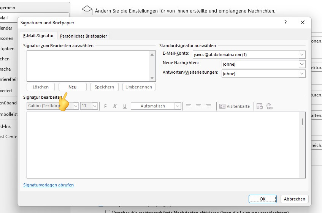322x213 pixels.
Task: Select the Trust Center category in Options sidebar
Action: (9, 137)
